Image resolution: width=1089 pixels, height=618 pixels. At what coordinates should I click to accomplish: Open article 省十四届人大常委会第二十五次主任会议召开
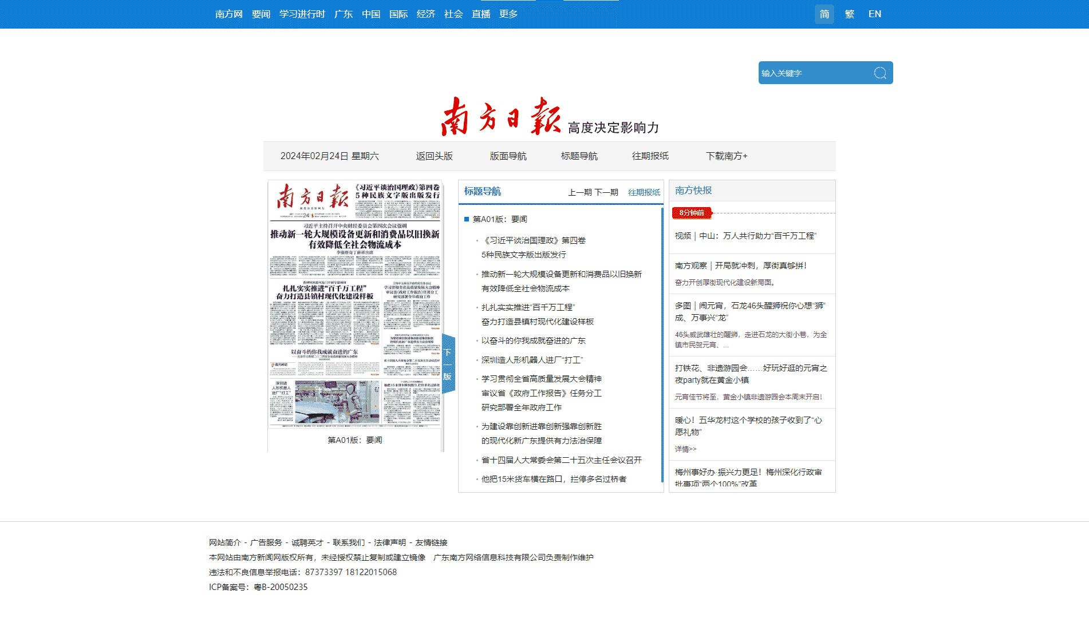(x=562, y=460)
